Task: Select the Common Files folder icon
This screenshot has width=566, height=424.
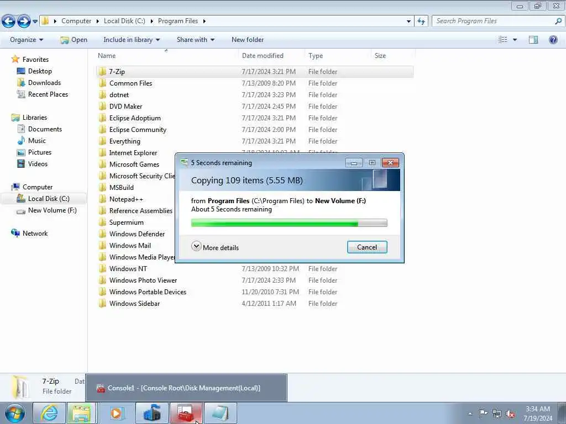Action: coord(102,83)
